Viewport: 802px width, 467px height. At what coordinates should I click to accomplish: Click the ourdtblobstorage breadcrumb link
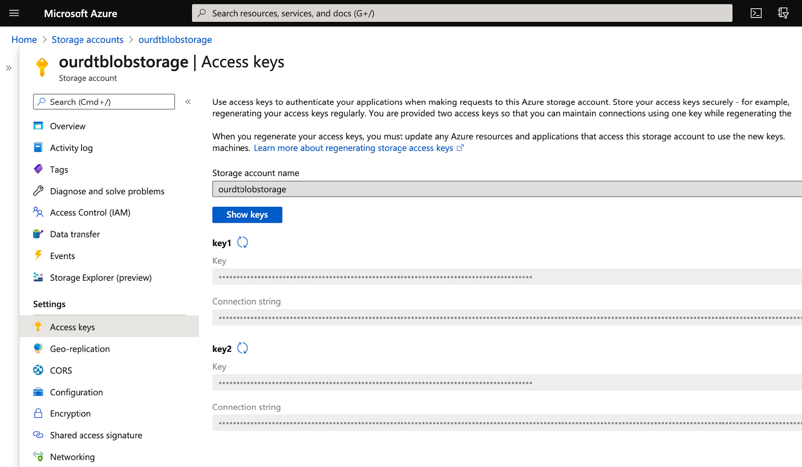tap(175, 39)
